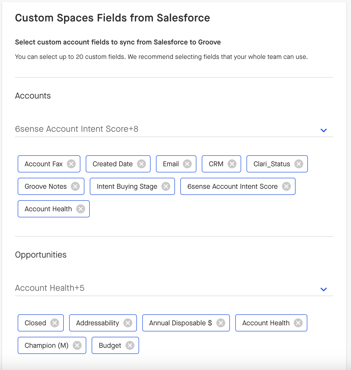Remove the Intent Buying Stage chip
Viewport: 351px width, 370px height.
166,186
